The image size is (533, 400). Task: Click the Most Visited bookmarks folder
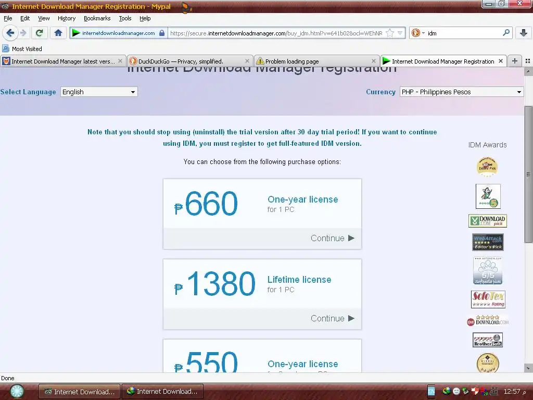click(x=22, y=48)
